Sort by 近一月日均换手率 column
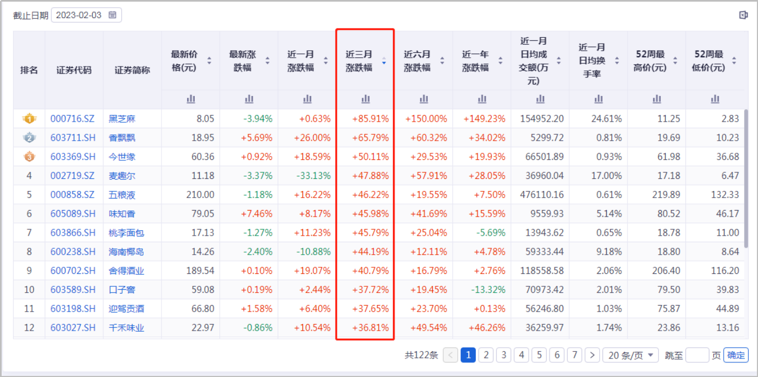 [x=617, y=61]
